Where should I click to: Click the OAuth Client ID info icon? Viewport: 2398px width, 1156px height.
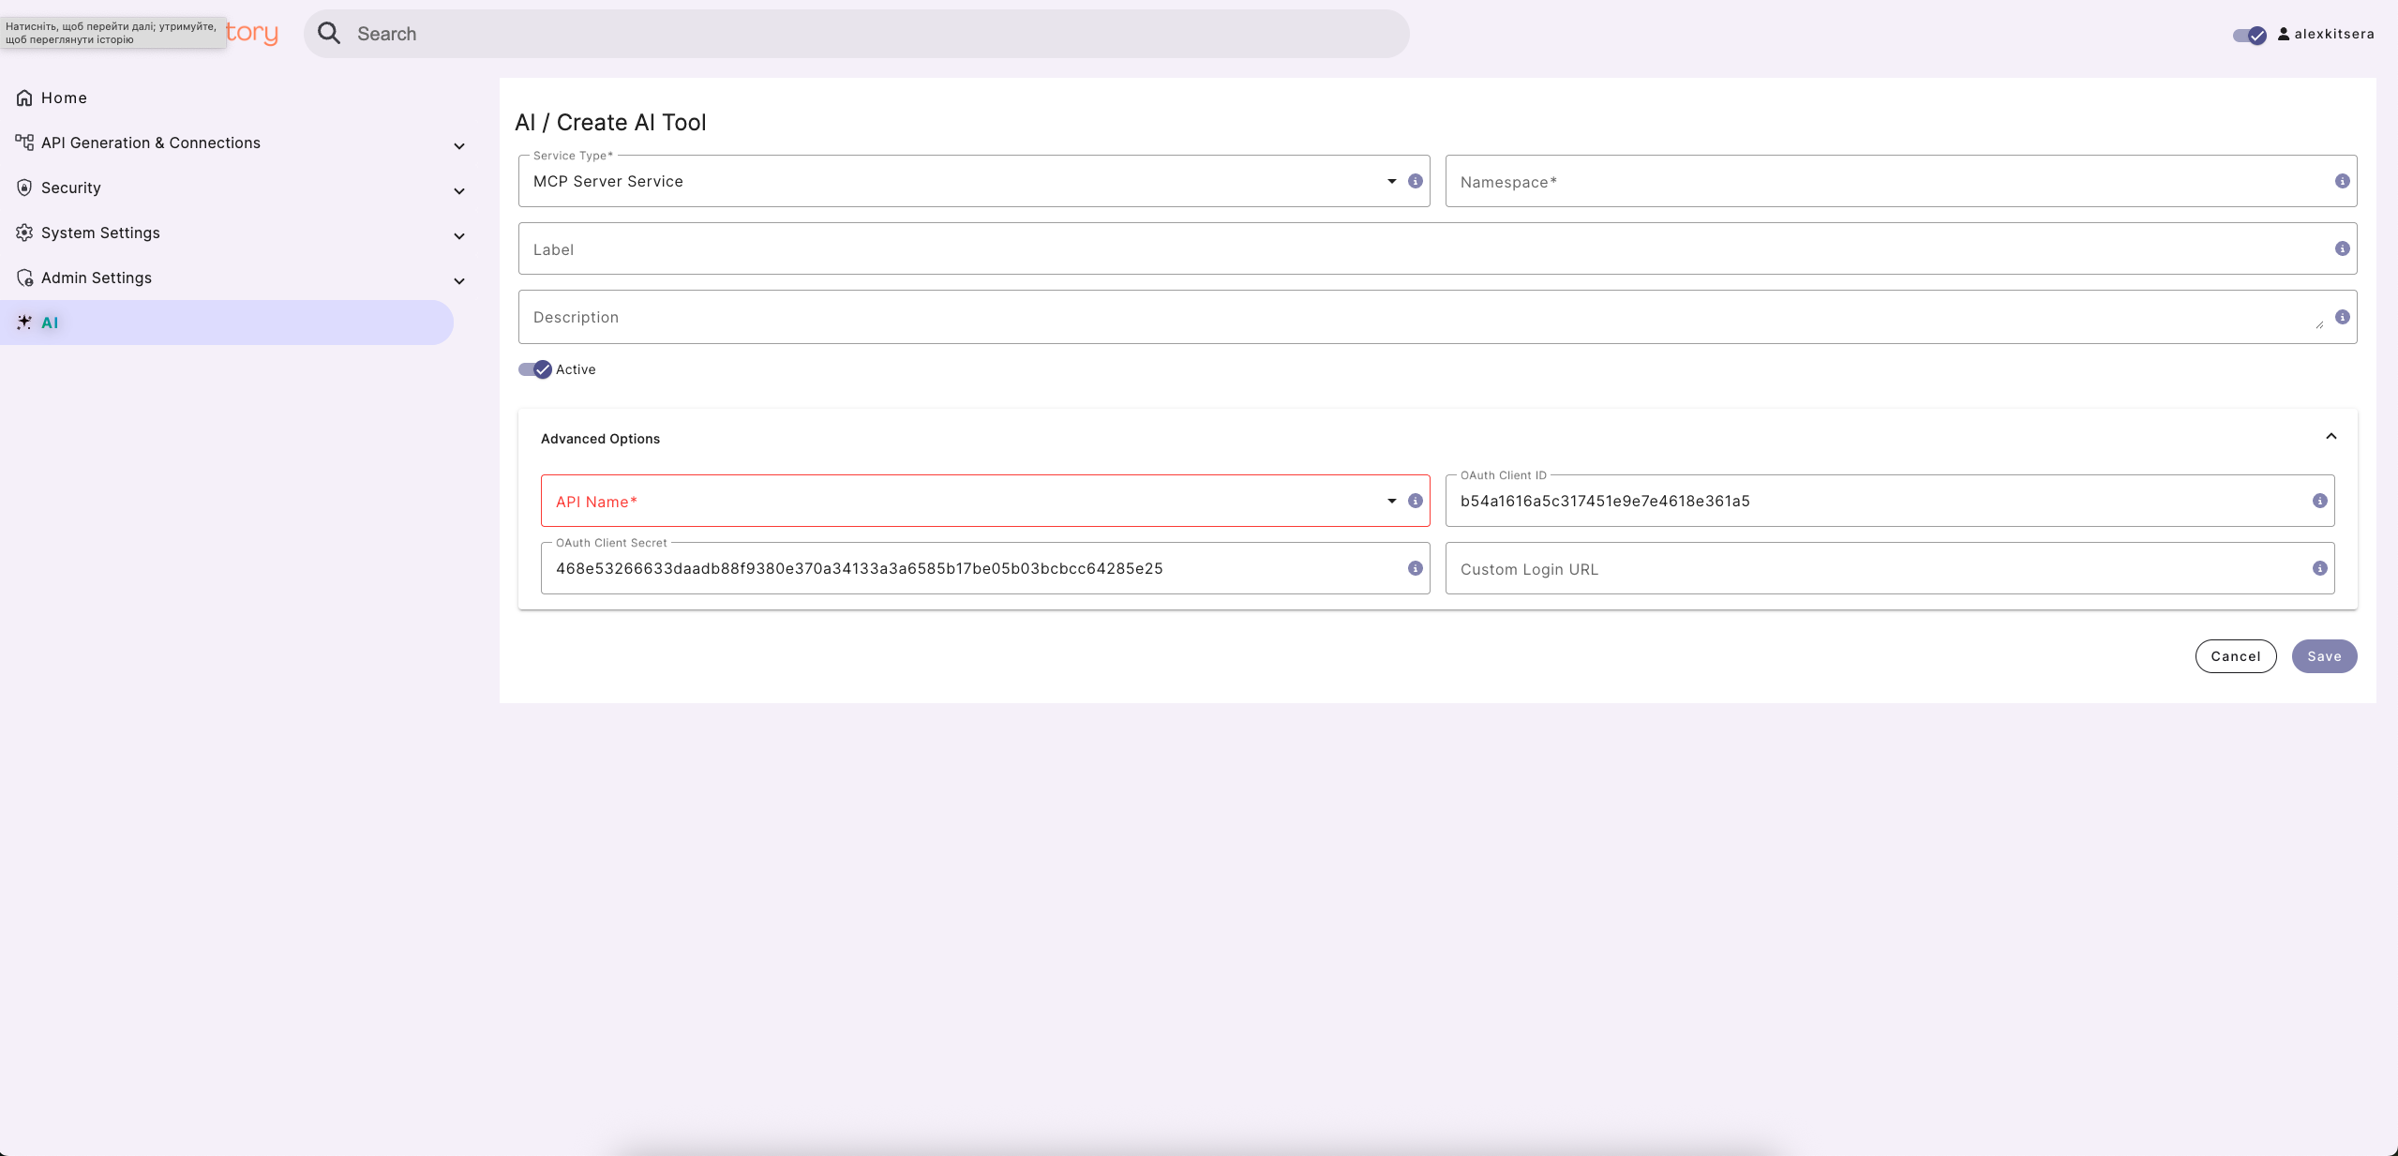click(x=2319, y=501)
